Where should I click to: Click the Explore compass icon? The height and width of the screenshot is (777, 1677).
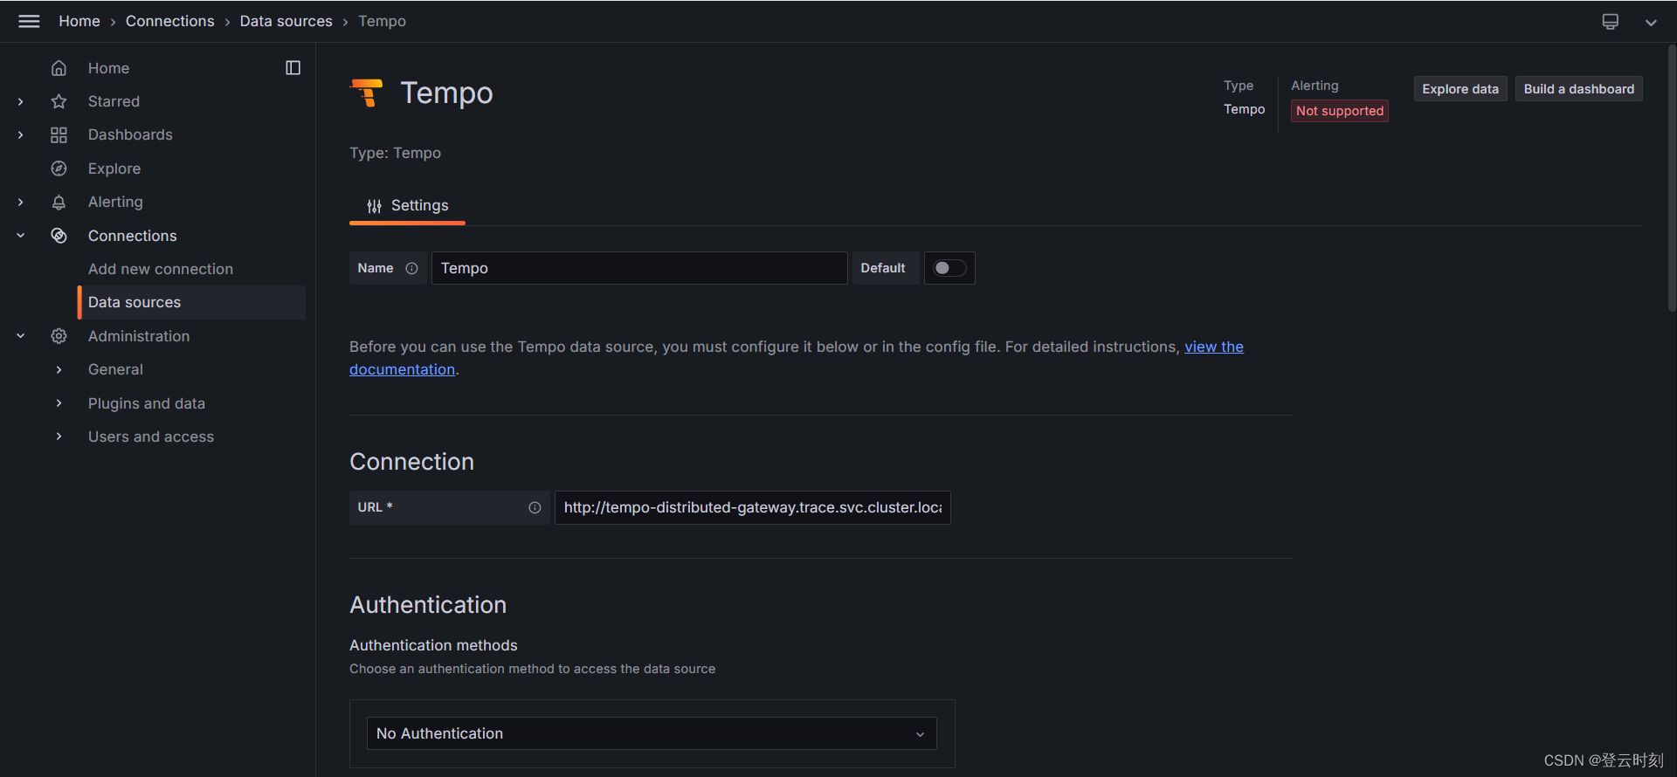click(59, 168)
